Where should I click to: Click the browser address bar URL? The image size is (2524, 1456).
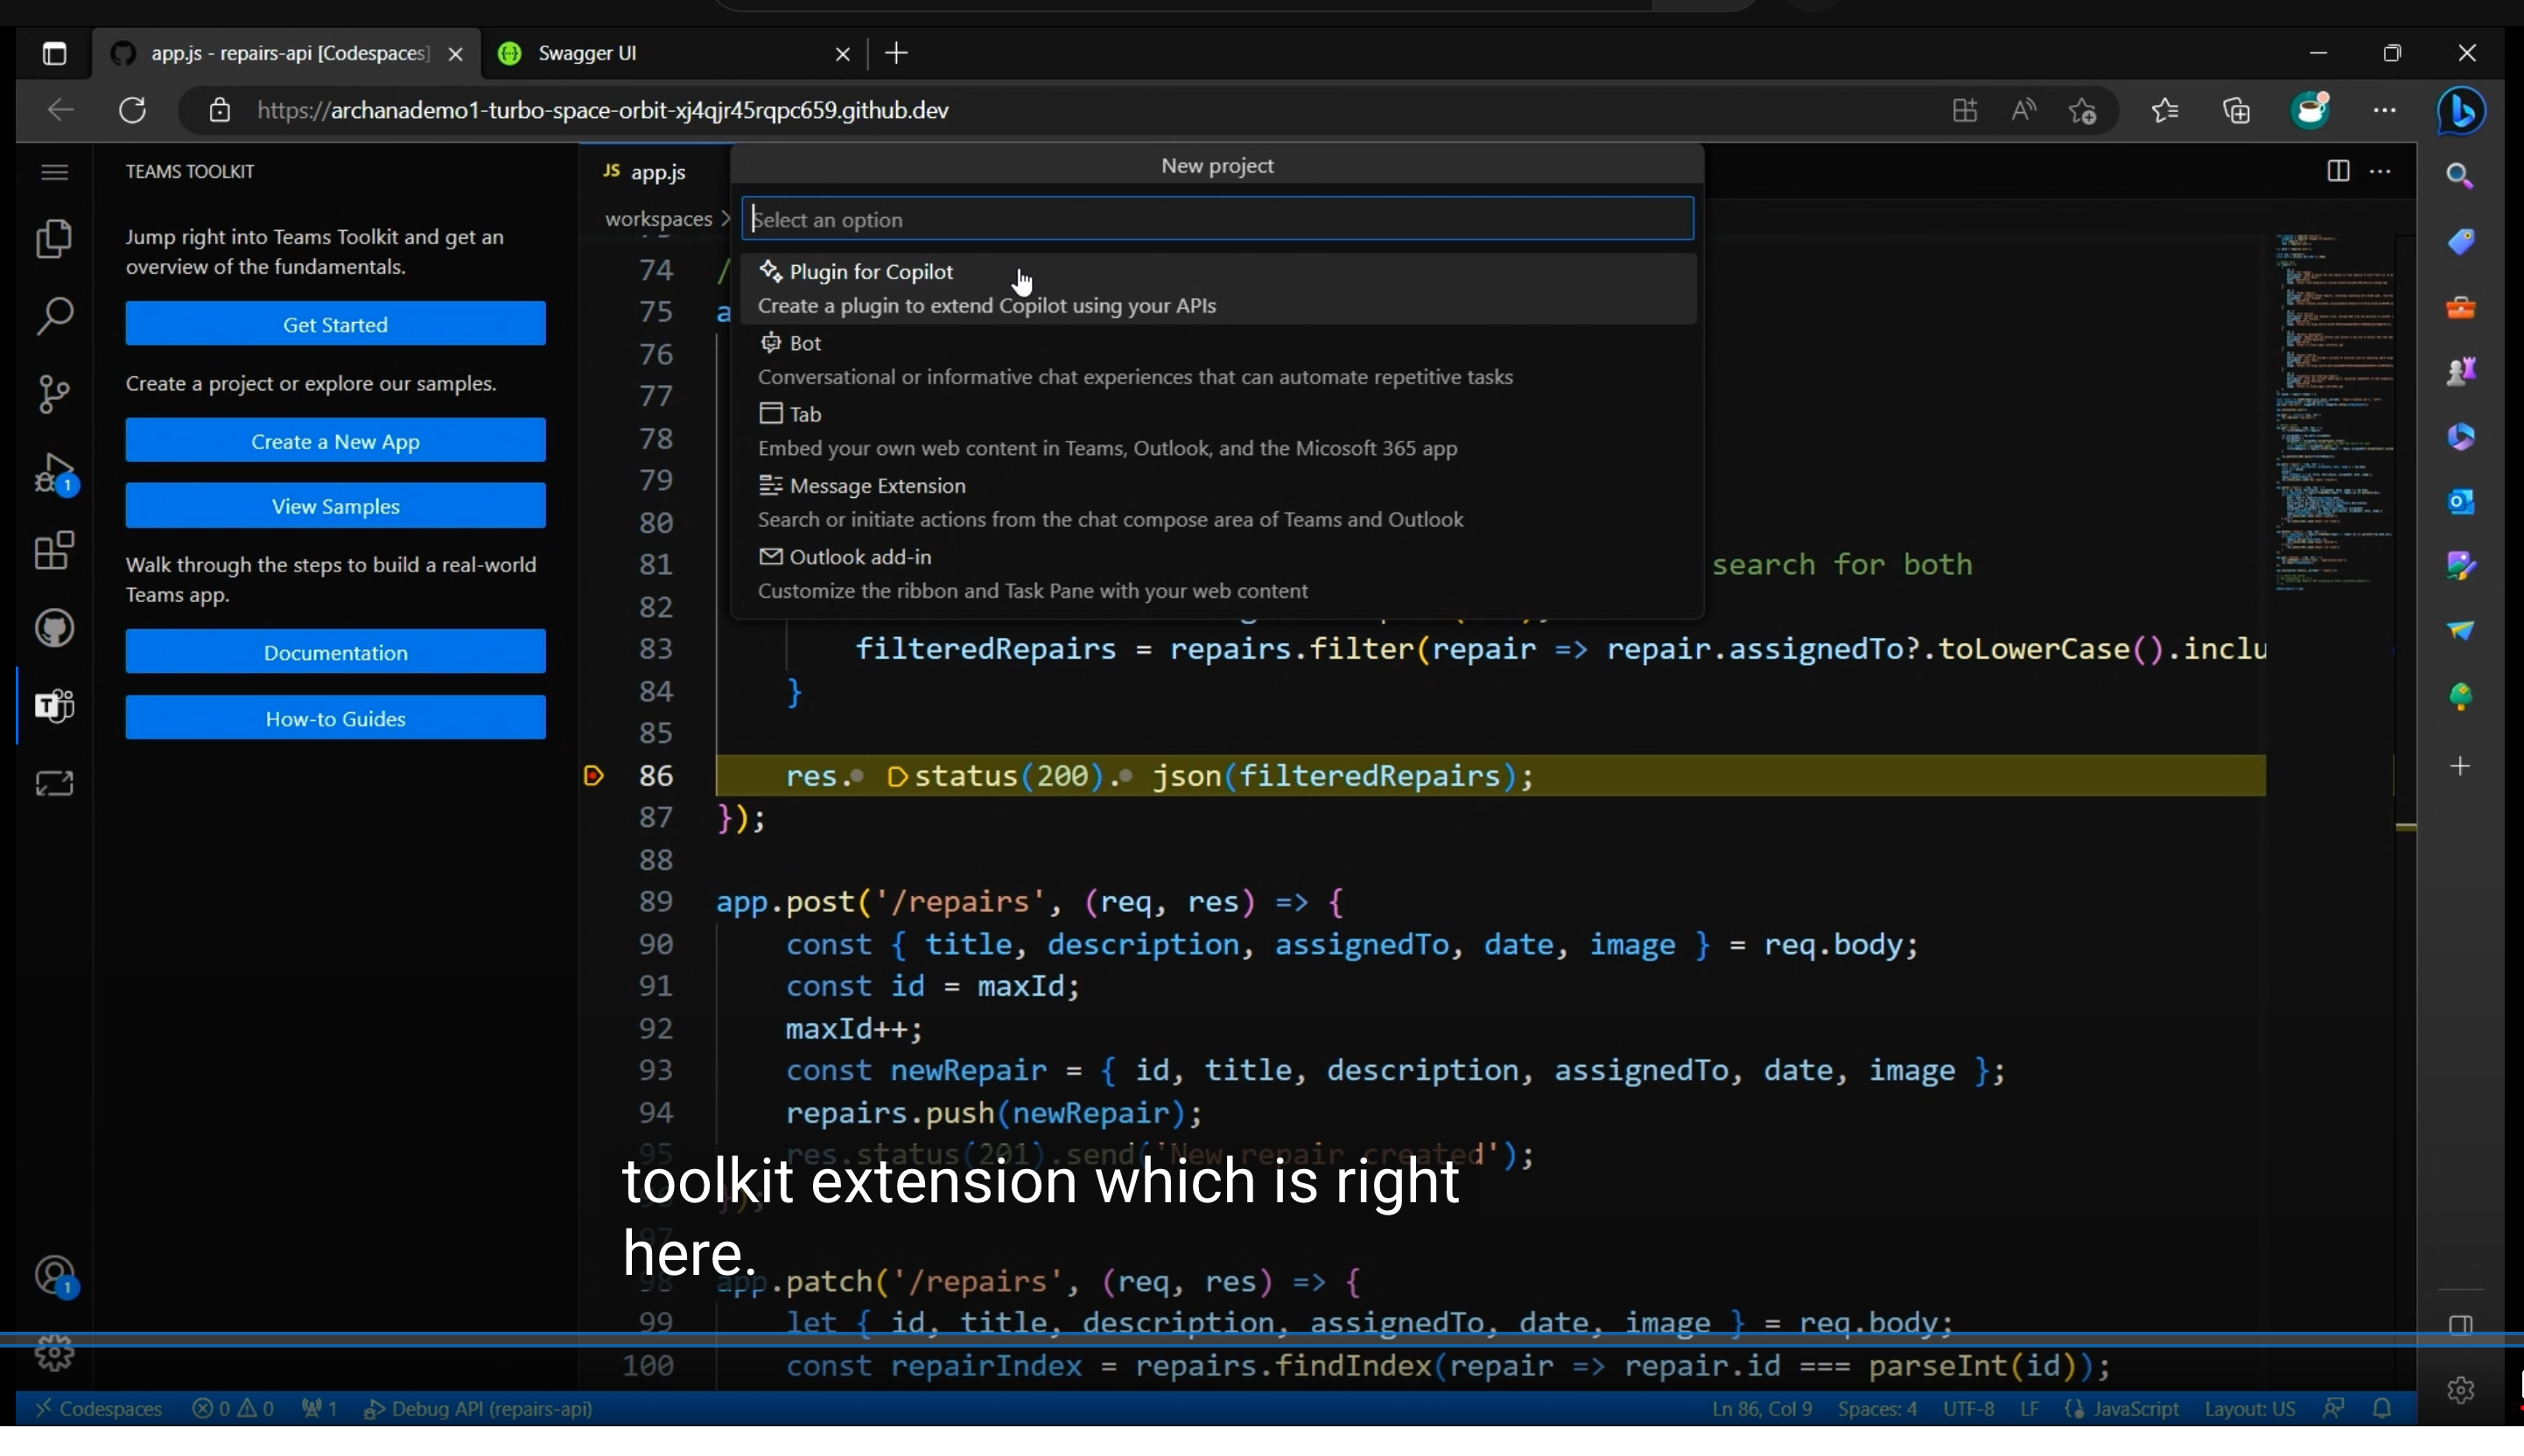(x=603, y=110)
